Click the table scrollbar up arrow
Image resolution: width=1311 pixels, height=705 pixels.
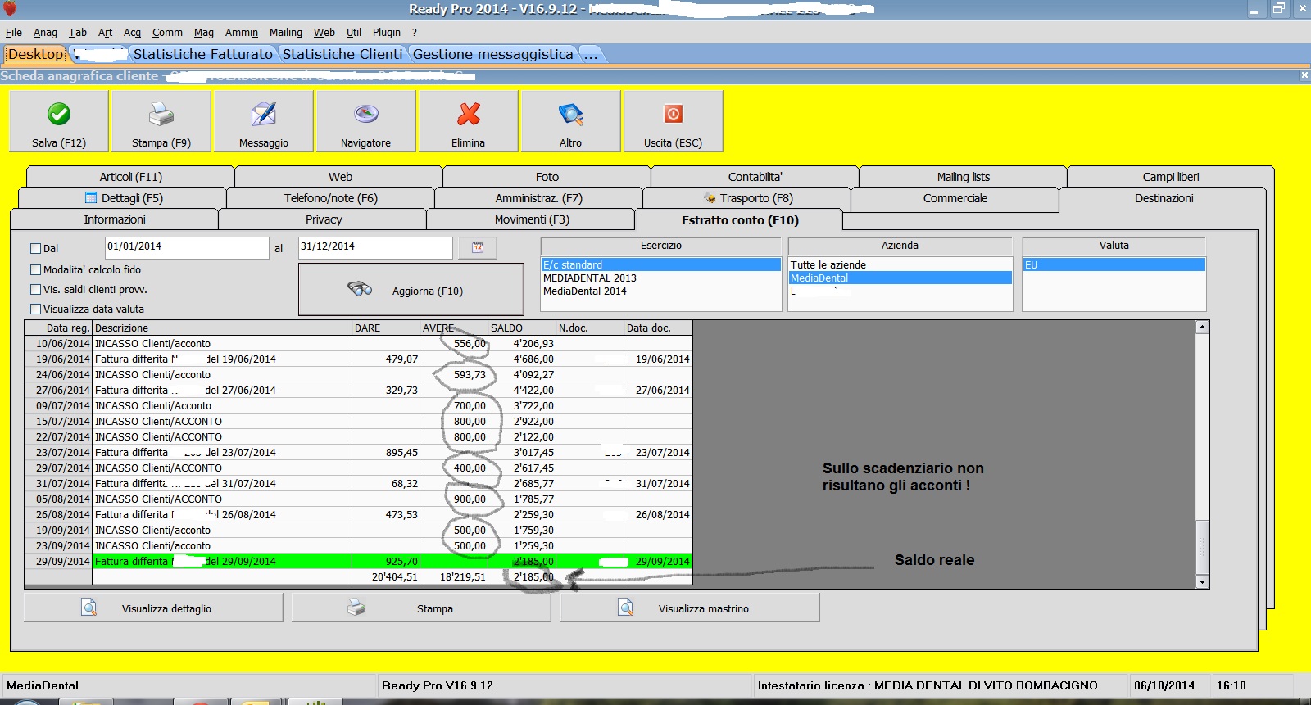coord(1202,328)
